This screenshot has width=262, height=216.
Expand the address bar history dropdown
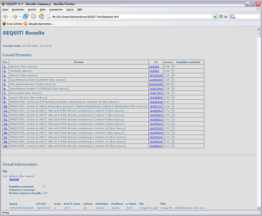215,17
